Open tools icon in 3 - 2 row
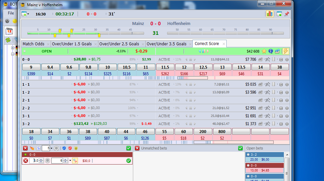The width and height of the screenshot is (324, 181). click(x=268, y=124)
